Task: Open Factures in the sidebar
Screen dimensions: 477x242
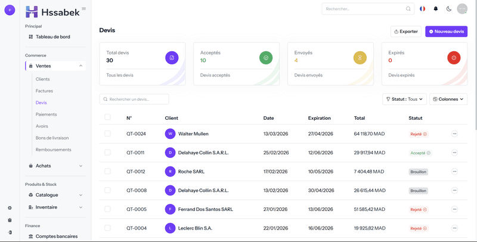Action: tap(44, 91)
